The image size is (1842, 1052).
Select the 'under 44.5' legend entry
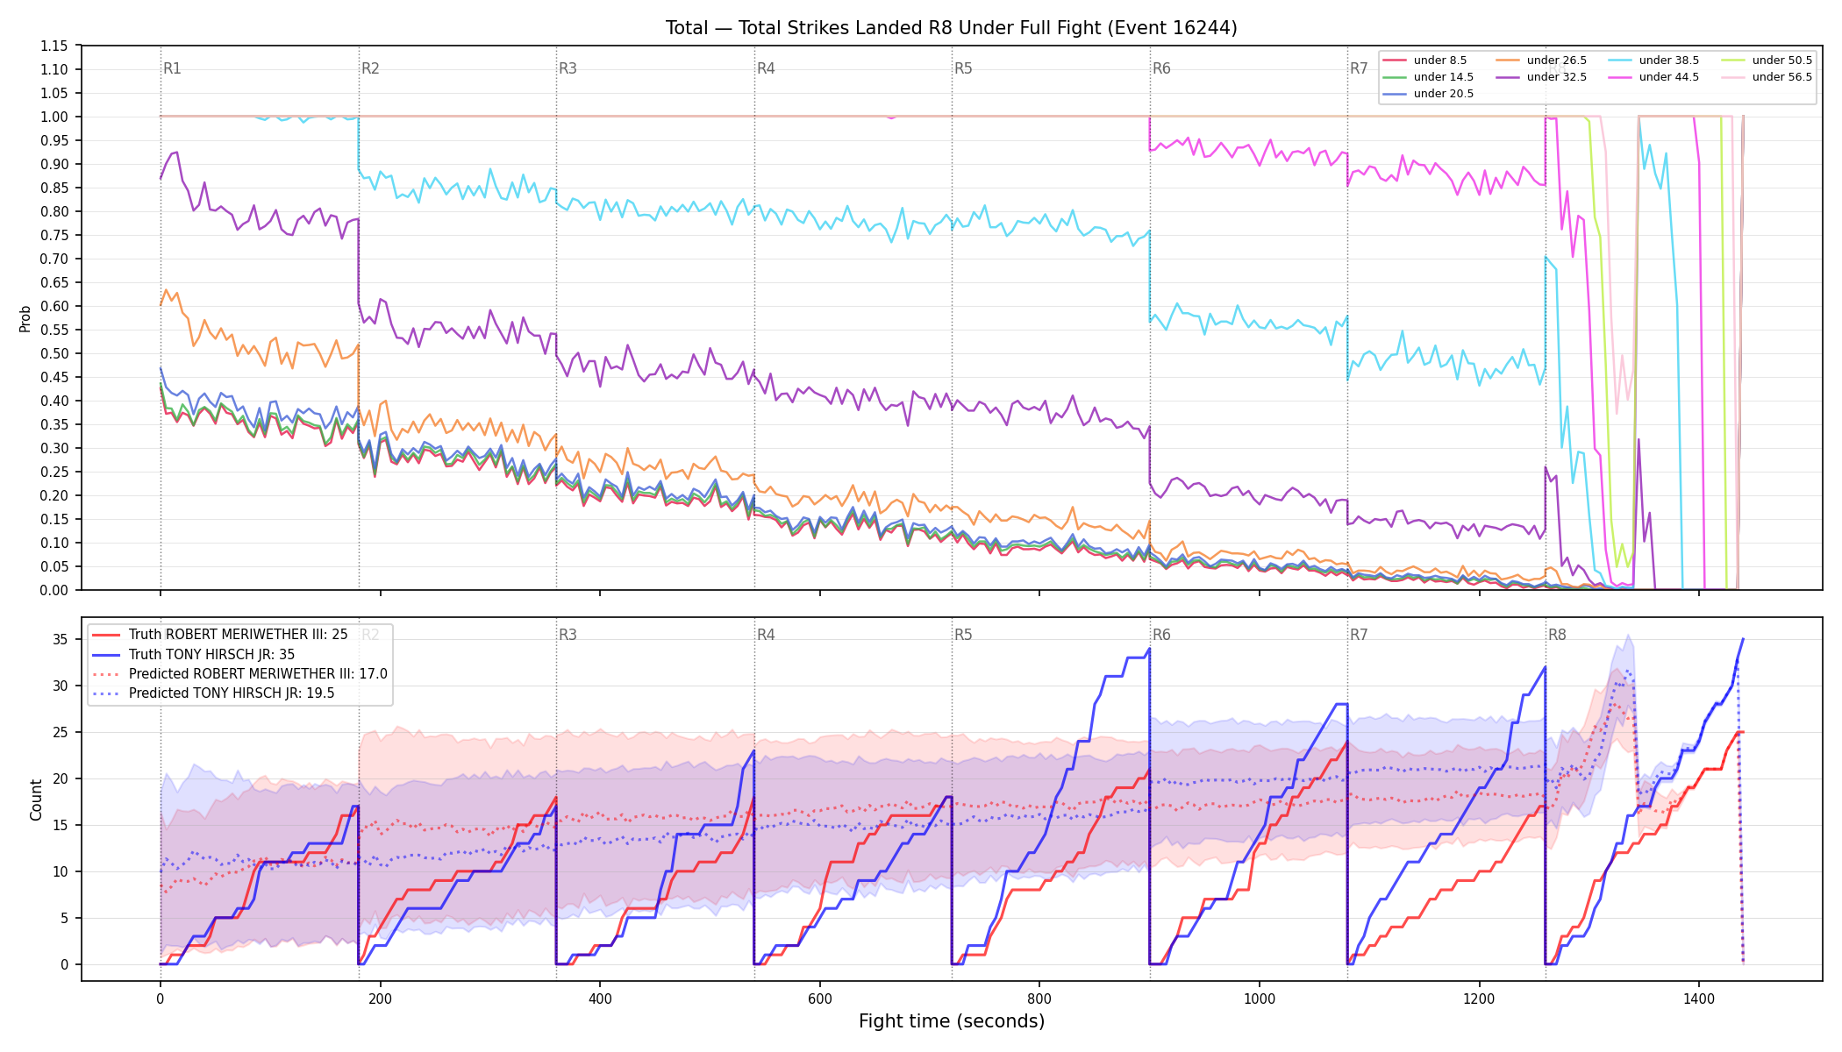(1653, 77)
